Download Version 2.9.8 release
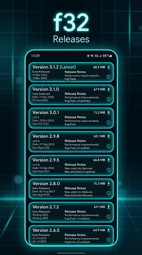Image resolution: width=142 pixels, height=255 pixels. (x=109, y=136)
